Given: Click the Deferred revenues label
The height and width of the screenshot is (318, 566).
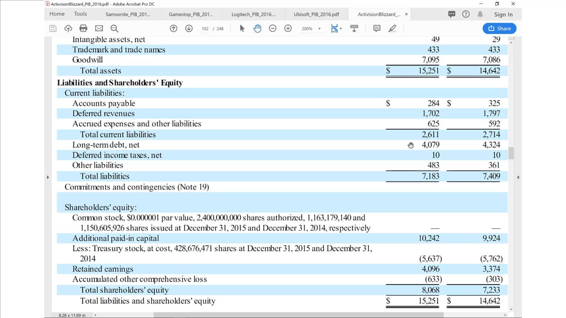Looking at the screenshot, I should tap(103, 114).
